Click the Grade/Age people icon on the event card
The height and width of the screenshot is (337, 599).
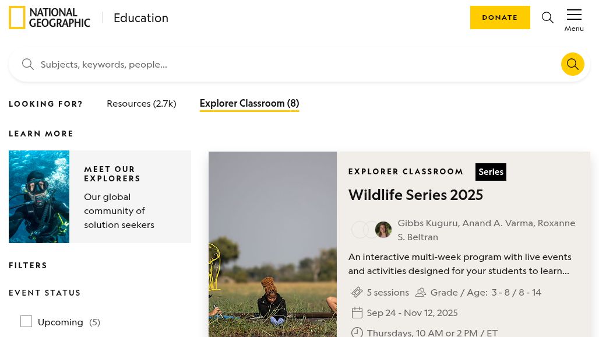click(421, 292)
